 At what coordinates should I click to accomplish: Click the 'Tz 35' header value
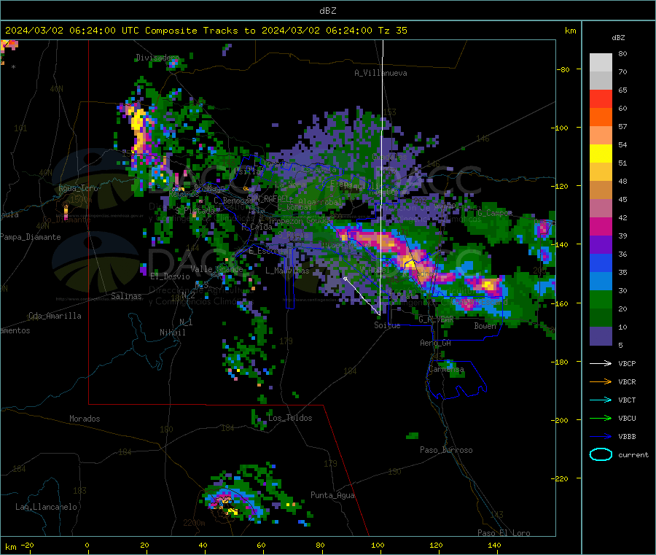click(392, 31)
